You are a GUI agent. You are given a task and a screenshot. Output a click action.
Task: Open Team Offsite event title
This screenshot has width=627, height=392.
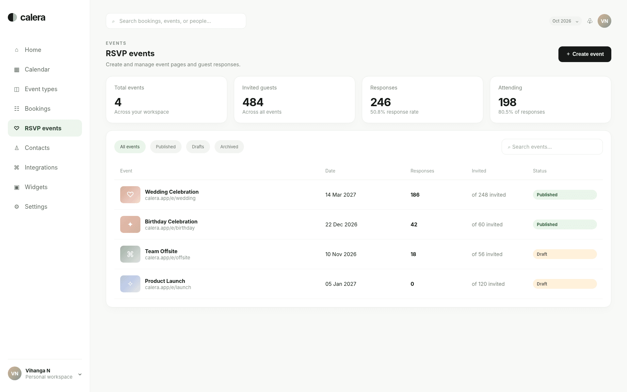tap(161, 251)
